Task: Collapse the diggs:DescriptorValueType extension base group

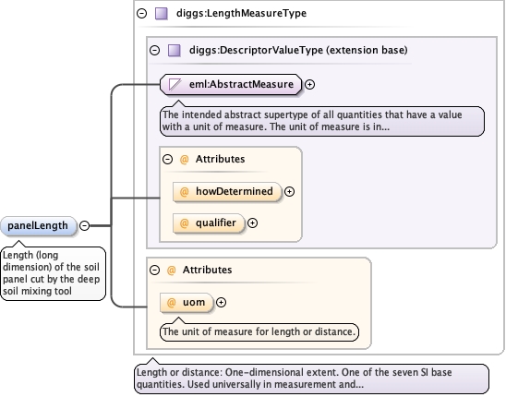Action: click(x=154, y=50)
